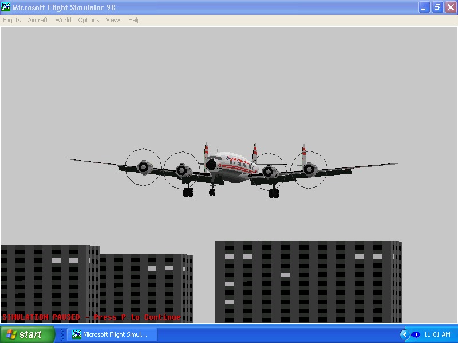Click the leftmost propeller engine on the aircraft
The height and width of the screenshot is (343, 458).
tap(144, 167)
